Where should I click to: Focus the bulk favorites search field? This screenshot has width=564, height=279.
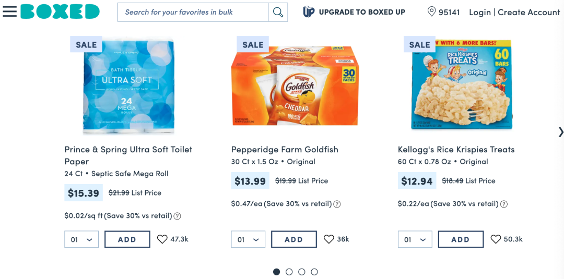coord(193,12)
